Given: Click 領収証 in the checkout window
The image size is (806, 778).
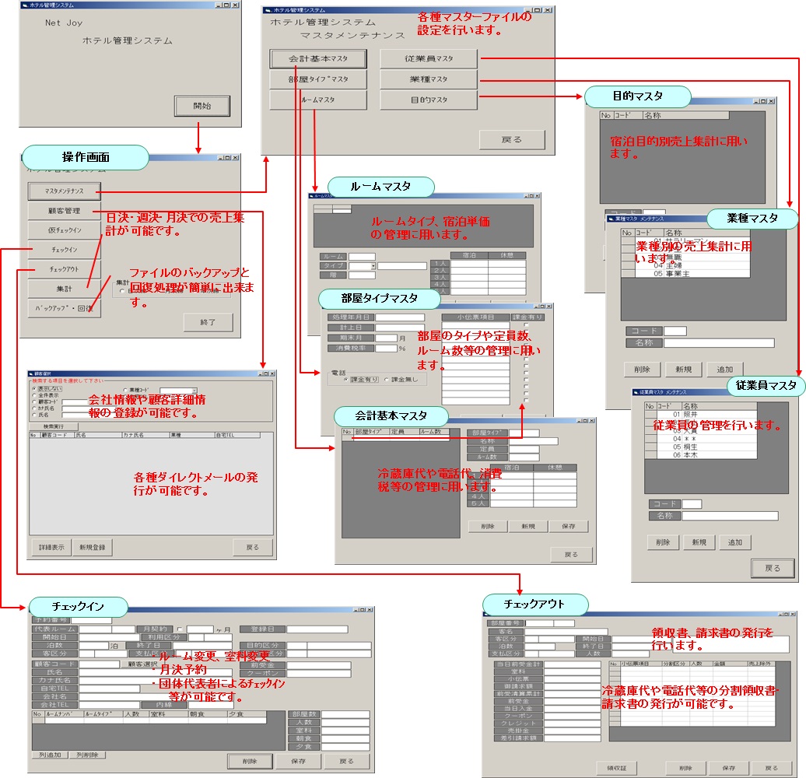Looking at the screenshot, I should click(x=617, y=768).
